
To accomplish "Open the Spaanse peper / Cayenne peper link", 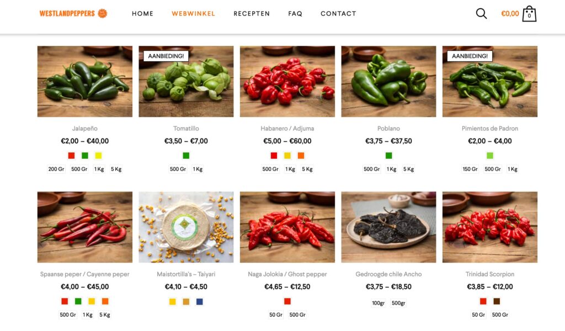I will [84, 274].
